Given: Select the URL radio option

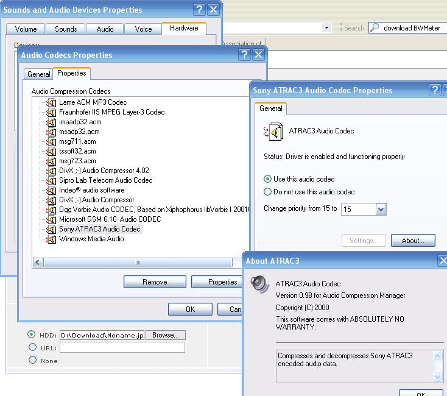Looking at the screenshot, I should point(32,347).
